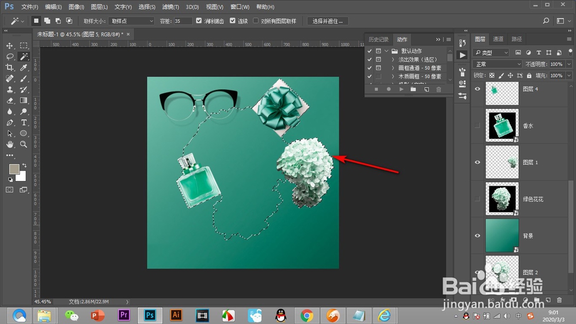Open layer filter type dropdown

point(491,52)
